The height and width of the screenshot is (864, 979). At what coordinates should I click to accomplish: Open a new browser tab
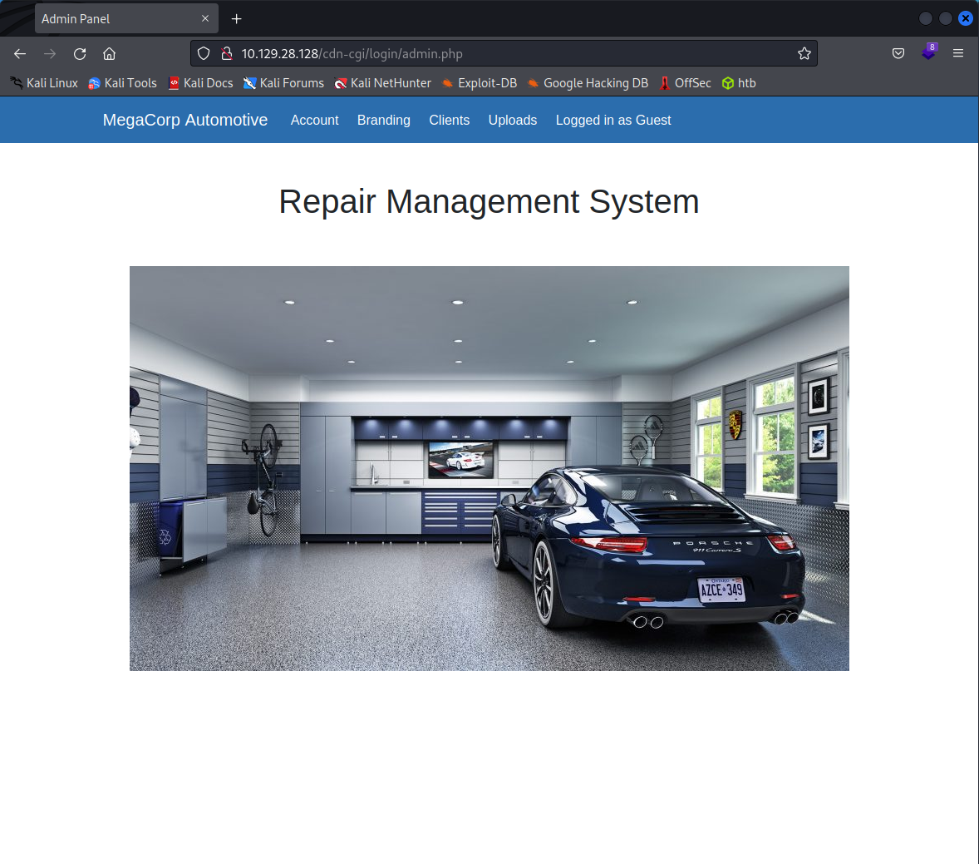pyautogui.click(x=237, y=19)
